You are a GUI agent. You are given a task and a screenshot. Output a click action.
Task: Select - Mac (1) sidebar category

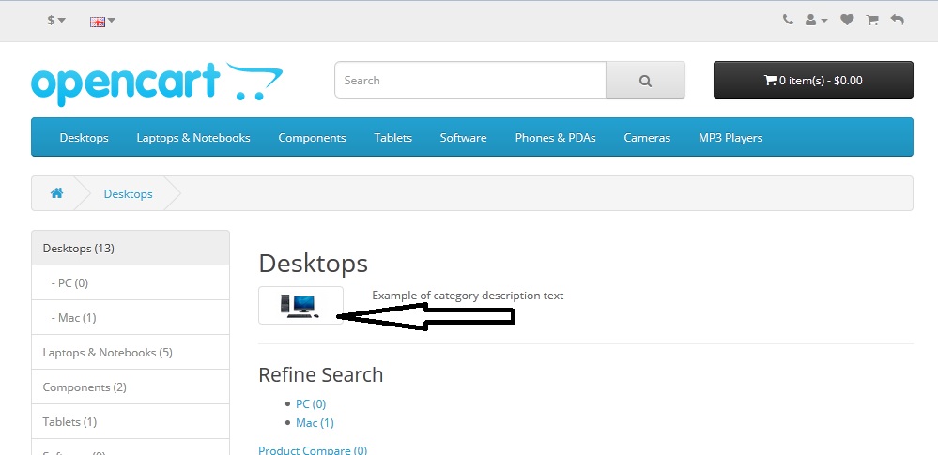(131, 317)
